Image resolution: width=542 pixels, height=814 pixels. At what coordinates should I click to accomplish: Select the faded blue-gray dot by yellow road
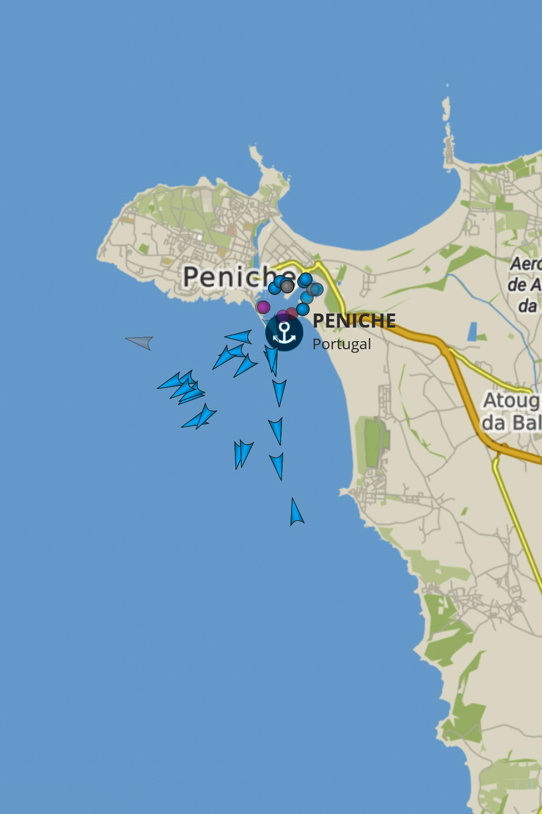[x=316, y=289]
